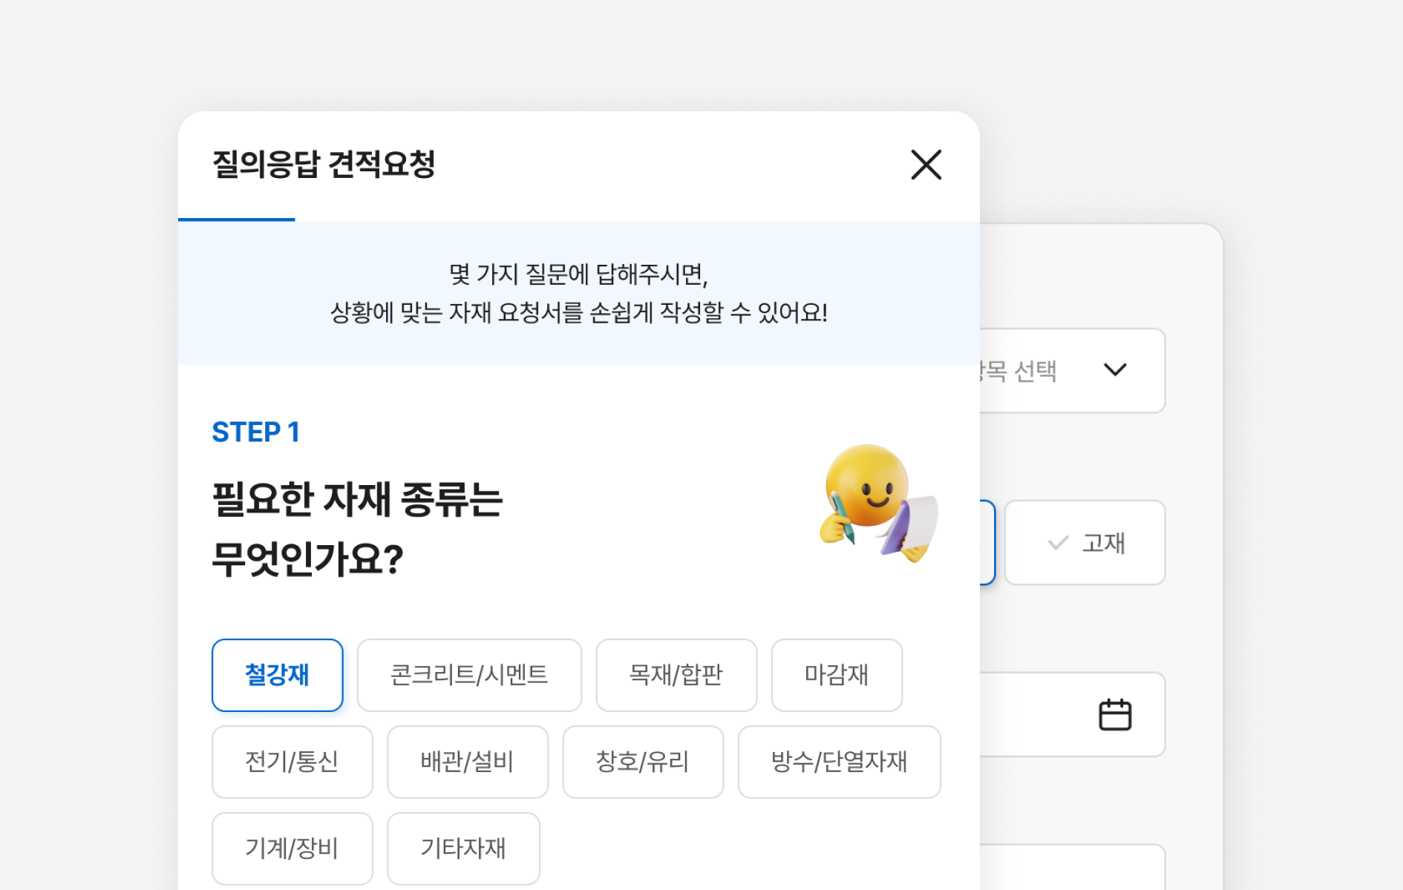The image size is (1403, 890).
Task: Expand dropdown using the chevron arrow
Action: (x=1115, y=370)
